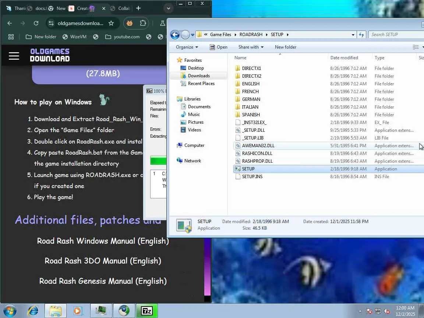Select ROADRASH breadcrumb segment
This screenshot has height=318, width=424.
click(x=251, y=35)
